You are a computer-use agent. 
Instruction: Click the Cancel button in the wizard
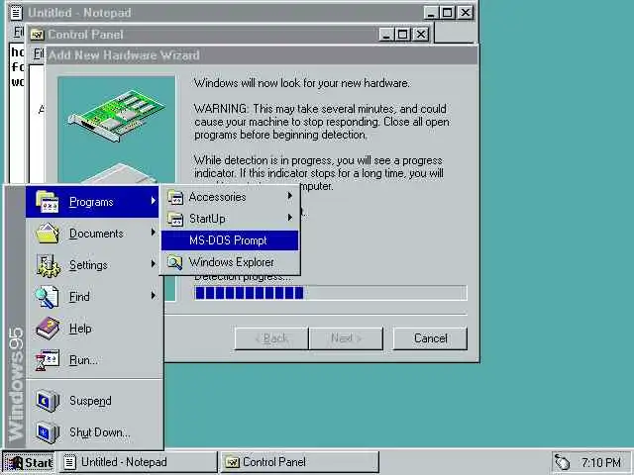coord(430,338)
